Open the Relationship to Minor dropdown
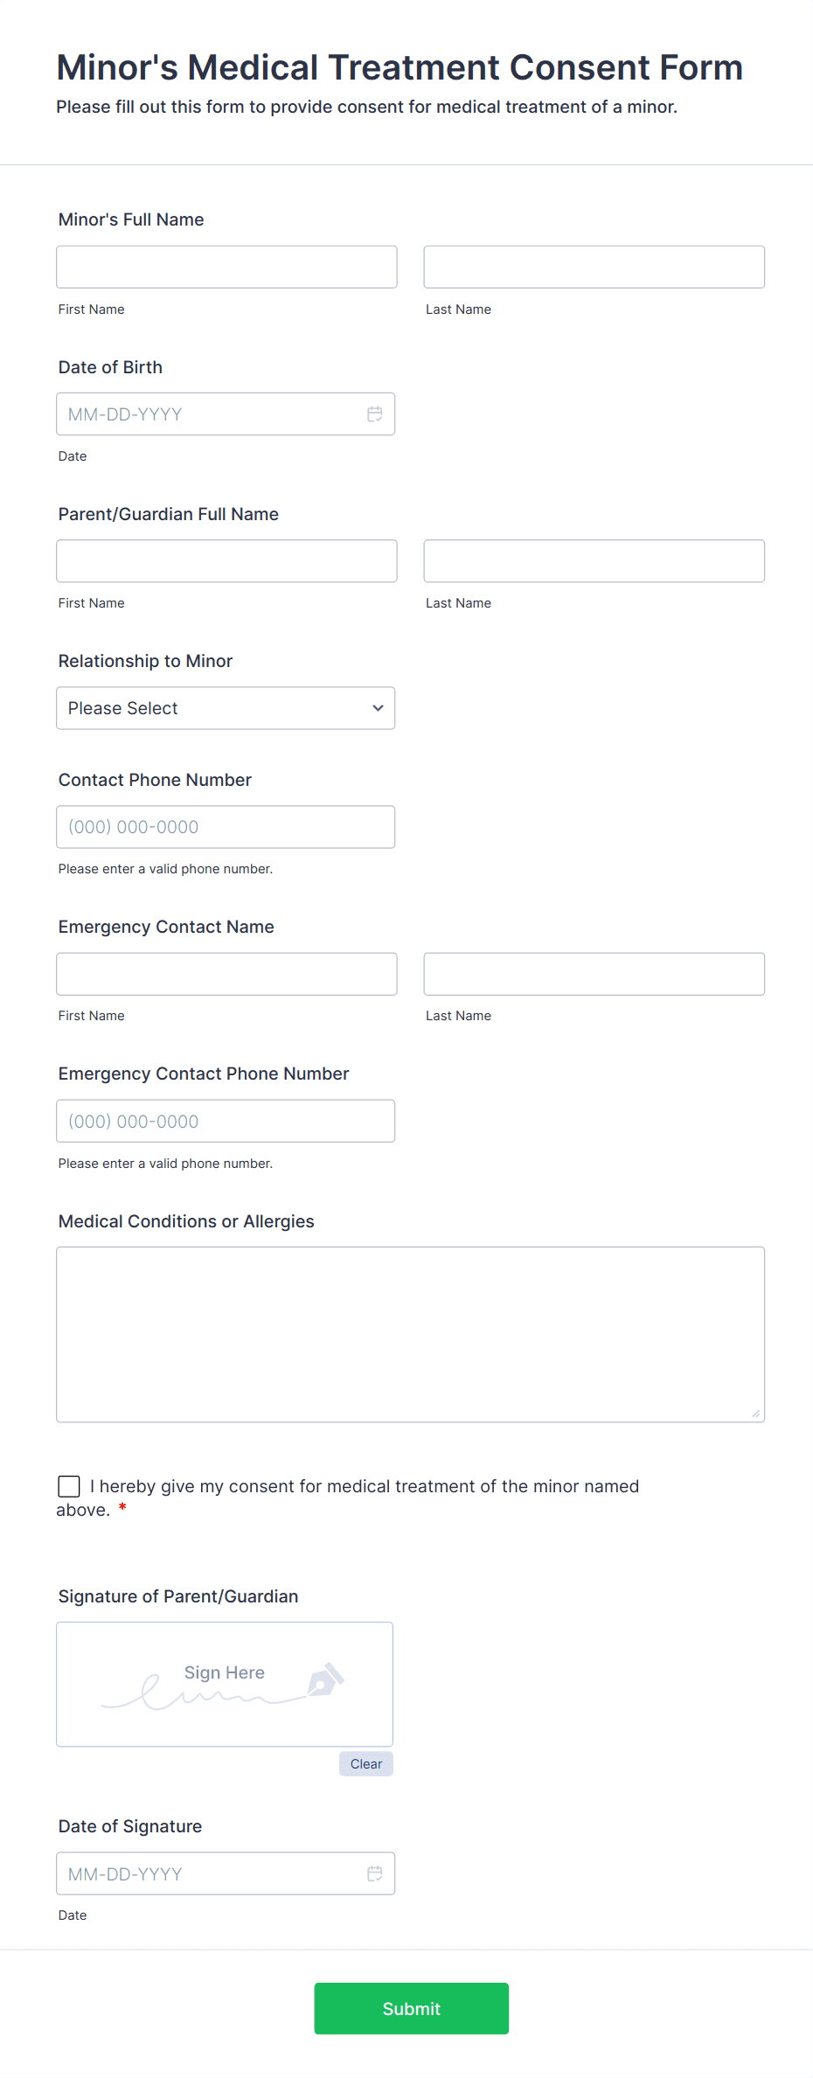The height and width of the screenshot is (2078, 813). [225, 708]
